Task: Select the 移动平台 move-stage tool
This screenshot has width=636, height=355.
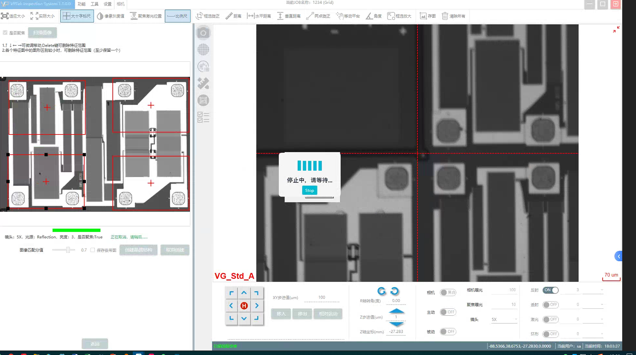Action: (x=348, y=16)
